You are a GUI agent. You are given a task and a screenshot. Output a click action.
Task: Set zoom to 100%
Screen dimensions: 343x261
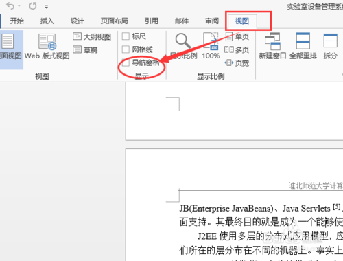click(x=211, y=47)
